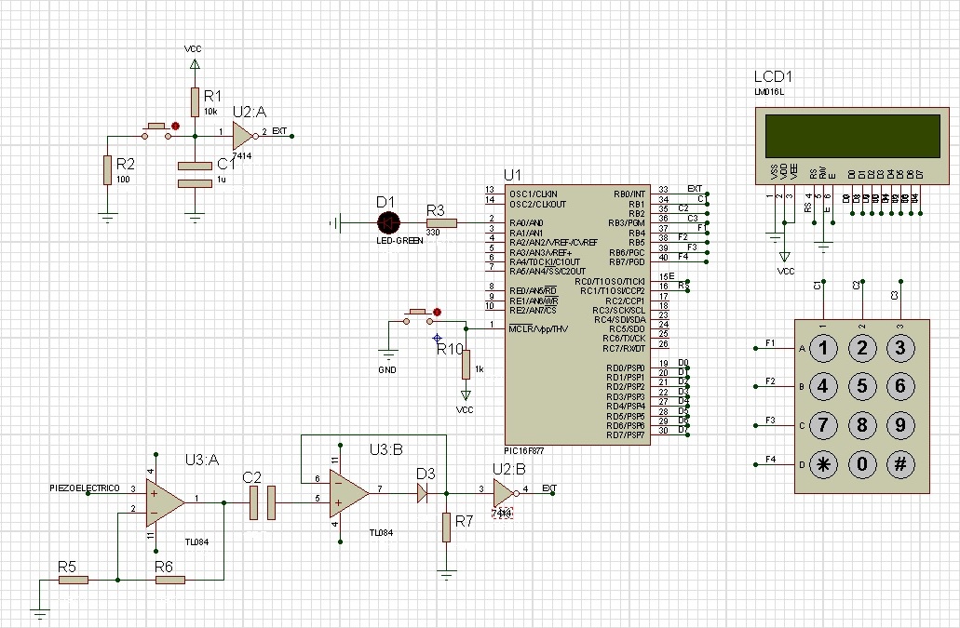
Task: Click the PIEZOELECTRICO input terminal label
Action: click(x=85, y=488)
